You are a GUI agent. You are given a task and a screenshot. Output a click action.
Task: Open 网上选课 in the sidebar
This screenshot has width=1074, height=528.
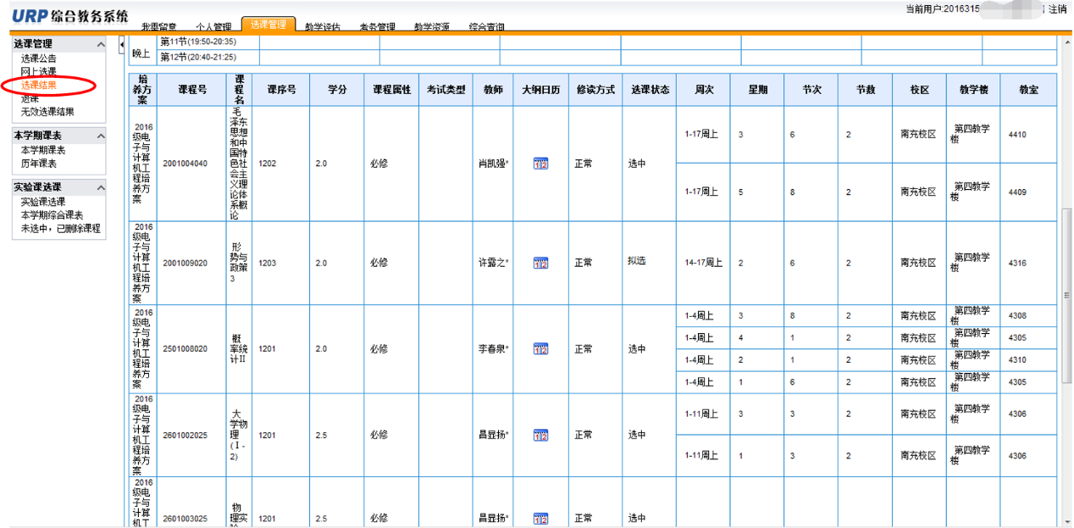click(x=39, y=72)
